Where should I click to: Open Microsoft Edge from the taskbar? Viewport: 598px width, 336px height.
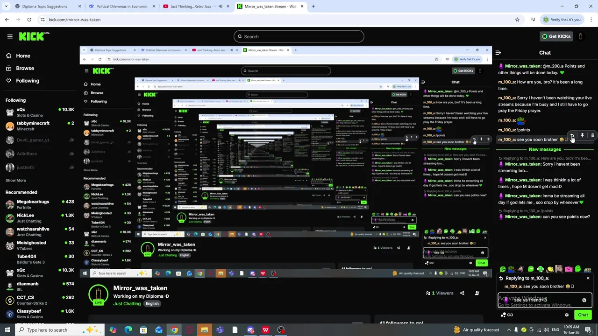(x=128, y=330)
